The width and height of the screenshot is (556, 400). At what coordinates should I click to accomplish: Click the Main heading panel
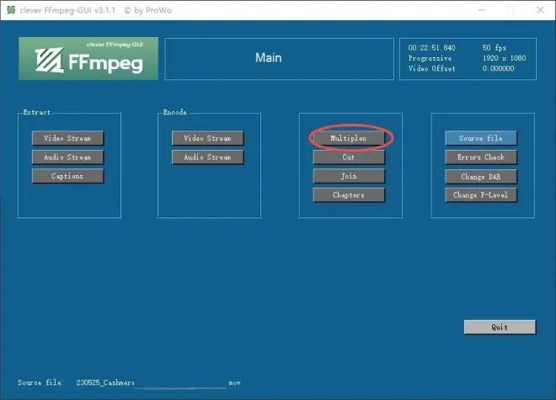pos(279,58)
